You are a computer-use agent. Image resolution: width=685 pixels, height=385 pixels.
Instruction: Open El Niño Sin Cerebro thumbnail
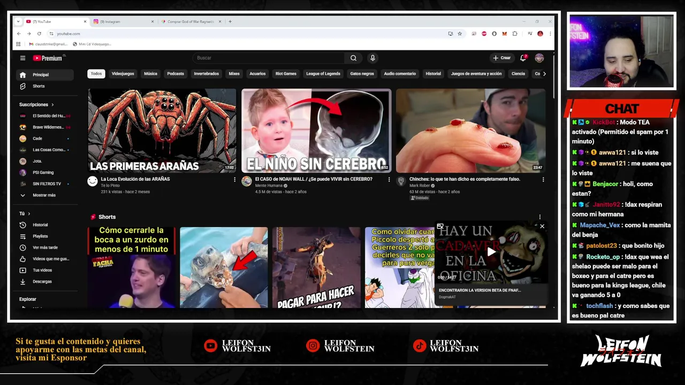316,130
